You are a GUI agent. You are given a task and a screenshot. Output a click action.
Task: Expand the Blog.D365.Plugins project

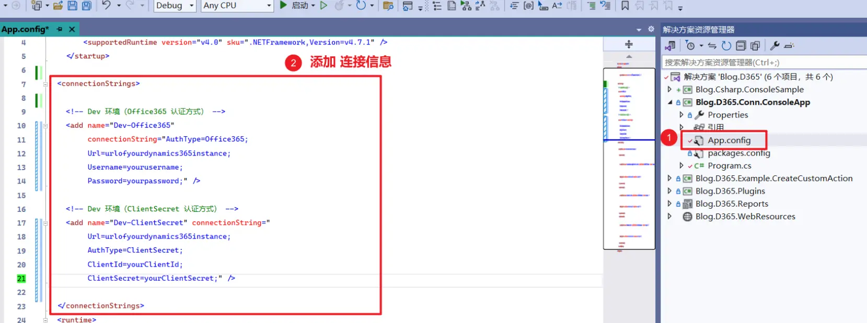coord(669,191)
